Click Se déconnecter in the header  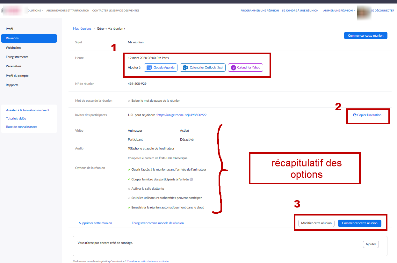(382, 11)
